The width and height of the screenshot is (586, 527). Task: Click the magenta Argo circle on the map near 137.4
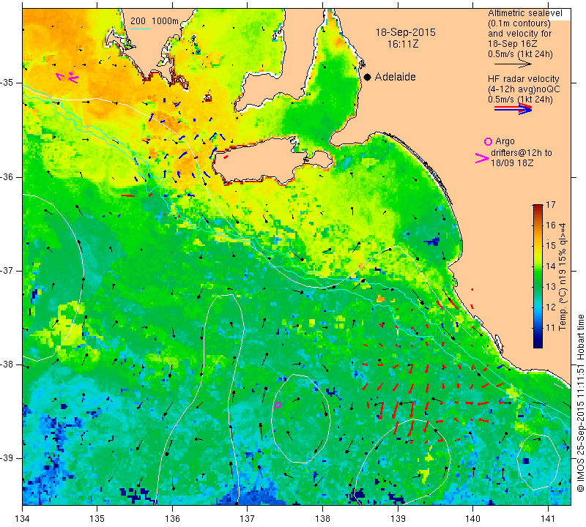pyautogui.click(x=278, y=405)
